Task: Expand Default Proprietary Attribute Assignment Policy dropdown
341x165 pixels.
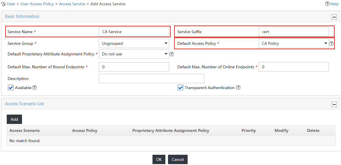Action: coord(134,54)
